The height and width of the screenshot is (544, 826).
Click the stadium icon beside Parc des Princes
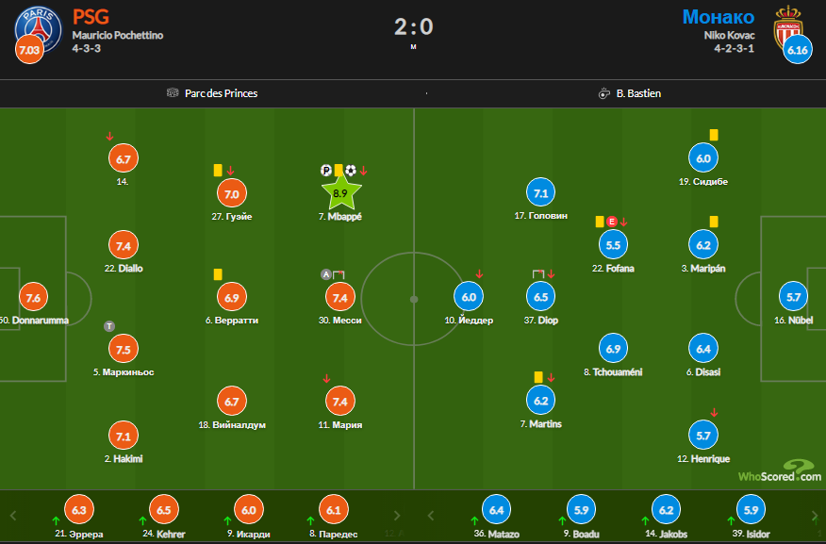(x=173, y=93)
